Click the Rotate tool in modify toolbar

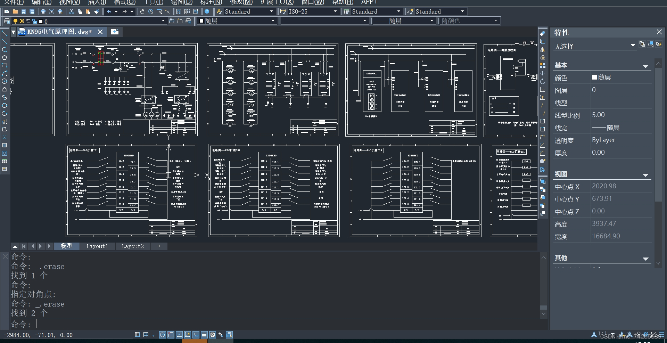pyautogui.click(x=543, y=81)
